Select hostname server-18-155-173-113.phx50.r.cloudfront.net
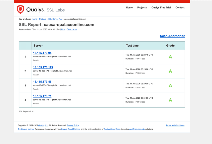 52,71
